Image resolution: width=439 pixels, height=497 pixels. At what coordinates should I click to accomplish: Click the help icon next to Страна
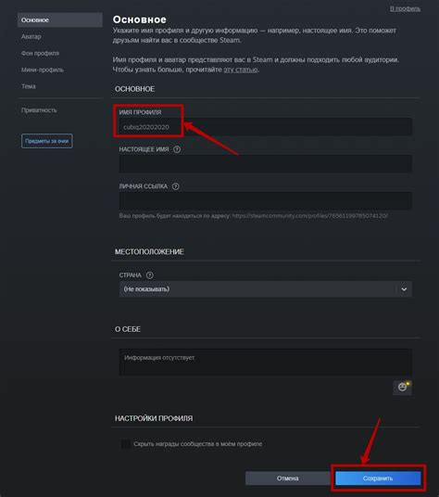(150, 275)
